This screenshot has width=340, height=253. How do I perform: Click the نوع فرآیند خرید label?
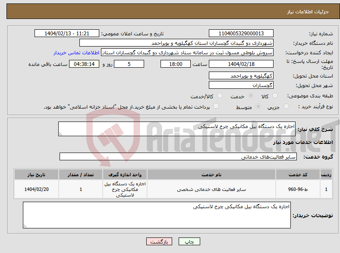click(315, 106)
